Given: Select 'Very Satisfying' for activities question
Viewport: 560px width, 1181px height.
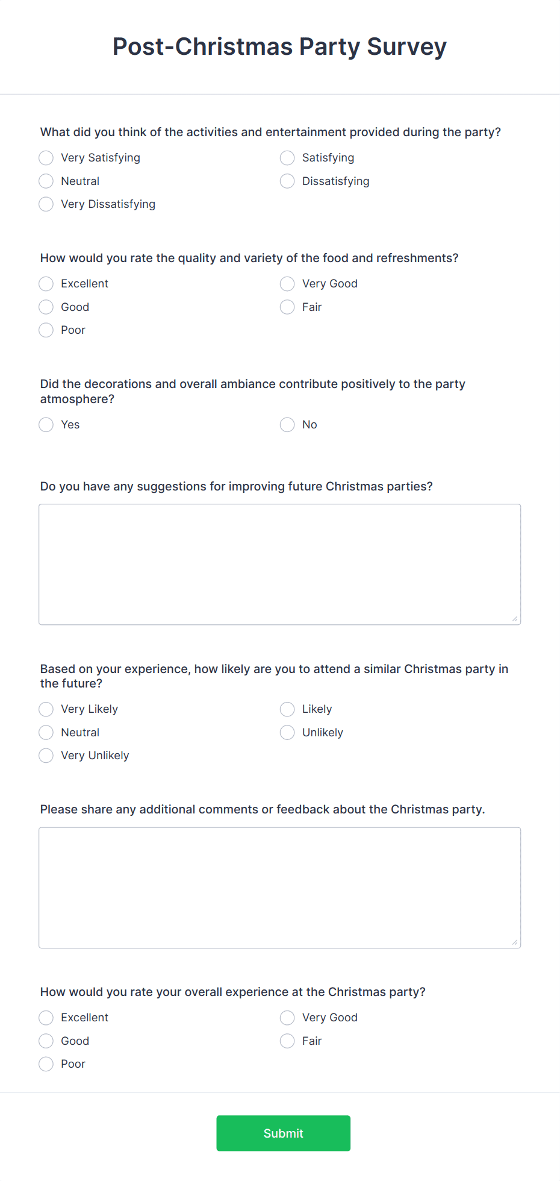Looking at the screenshot, I should tap(46, 158).
